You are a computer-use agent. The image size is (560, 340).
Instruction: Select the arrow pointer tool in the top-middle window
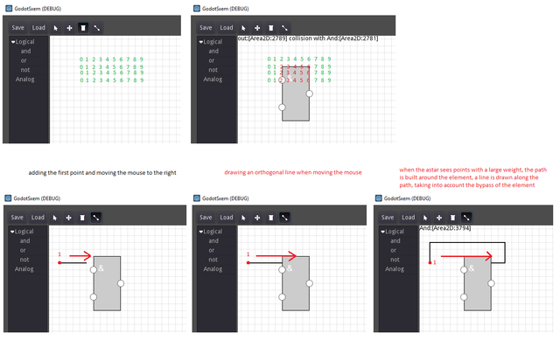[x=243, y=28]
